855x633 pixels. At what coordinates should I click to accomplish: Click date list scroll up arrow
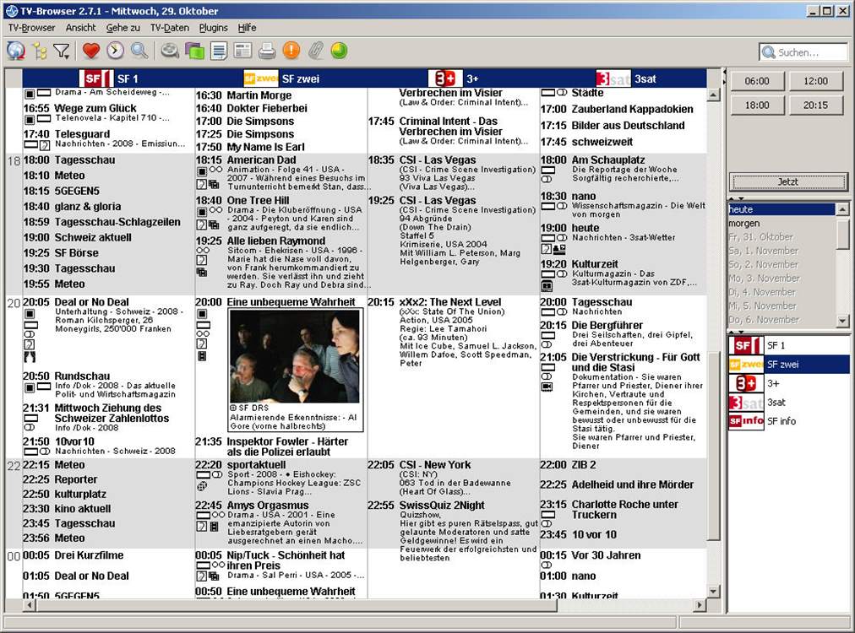[842, 209]
